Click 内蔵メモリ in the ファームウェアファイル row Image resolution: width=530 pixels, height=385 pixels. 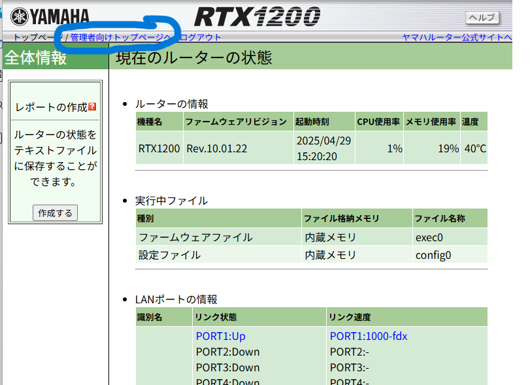pyautogui.click(x=331, y=237)
